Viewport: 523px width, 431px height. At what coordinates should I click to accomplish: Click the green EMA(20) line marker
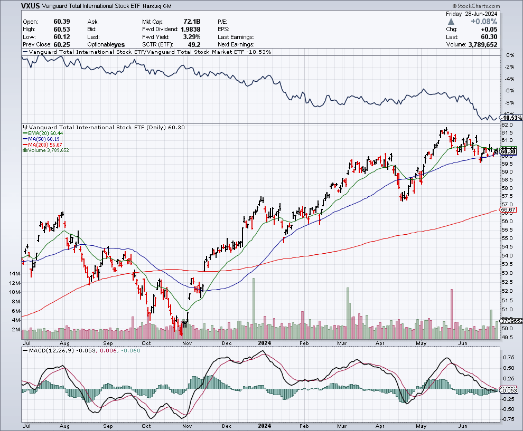tap(25, 133)
